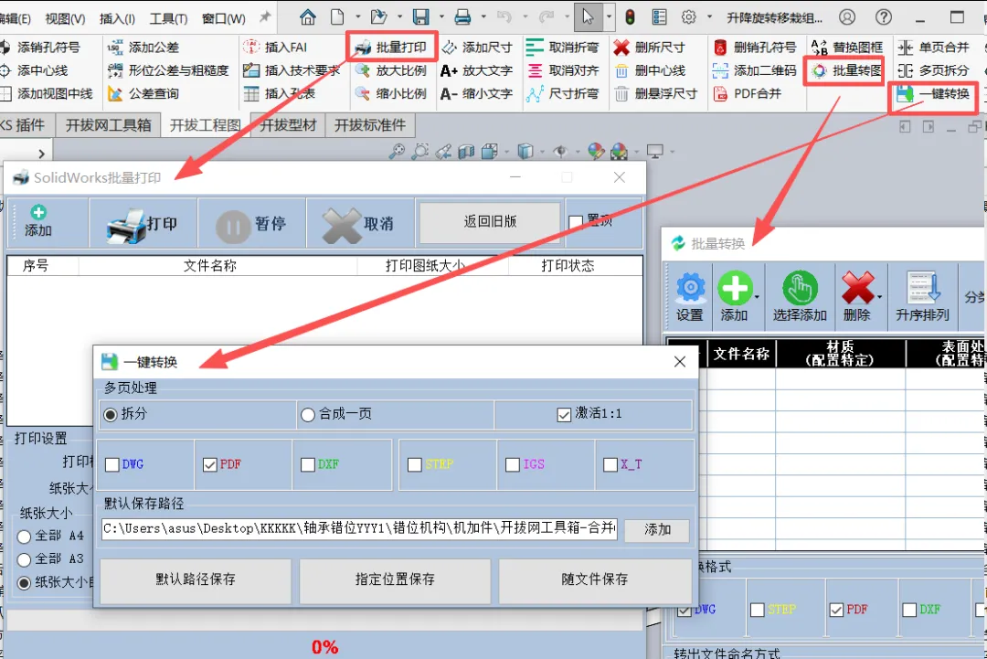Click the traffic light Rebuild icon
Viewport: 987px width, 659px height.
pos(630,17)
